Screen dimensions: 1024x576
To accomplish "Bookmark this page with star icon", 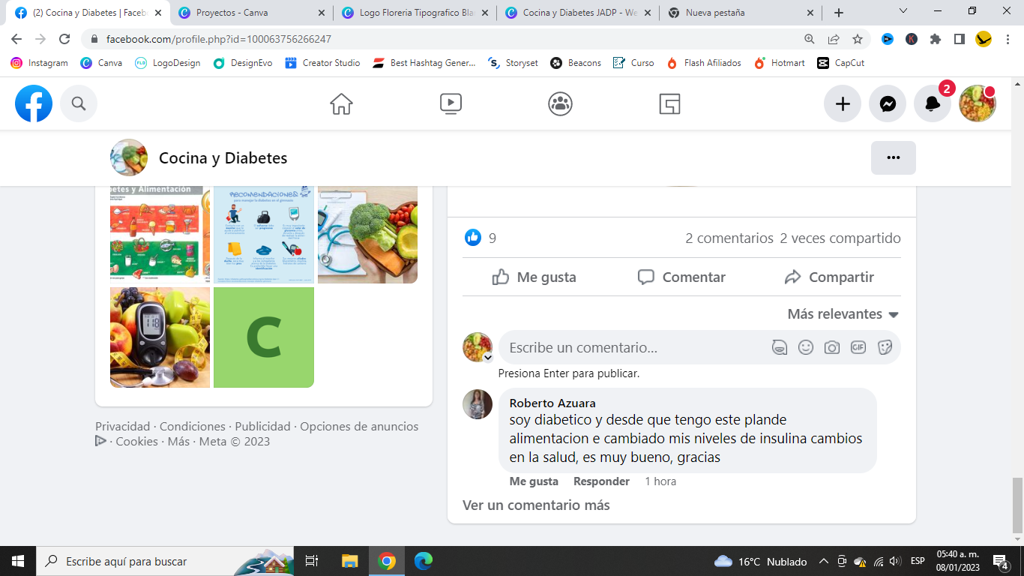I will 858,39.
